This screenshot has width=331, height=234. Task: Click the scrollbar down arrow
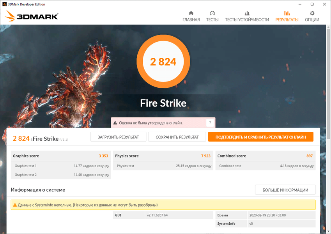pyautogui.click(x=328, y=231)
